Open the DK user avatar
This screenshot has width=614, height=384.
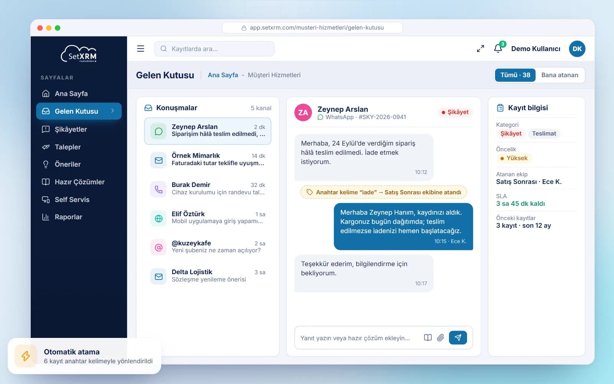tap(577, 49)
